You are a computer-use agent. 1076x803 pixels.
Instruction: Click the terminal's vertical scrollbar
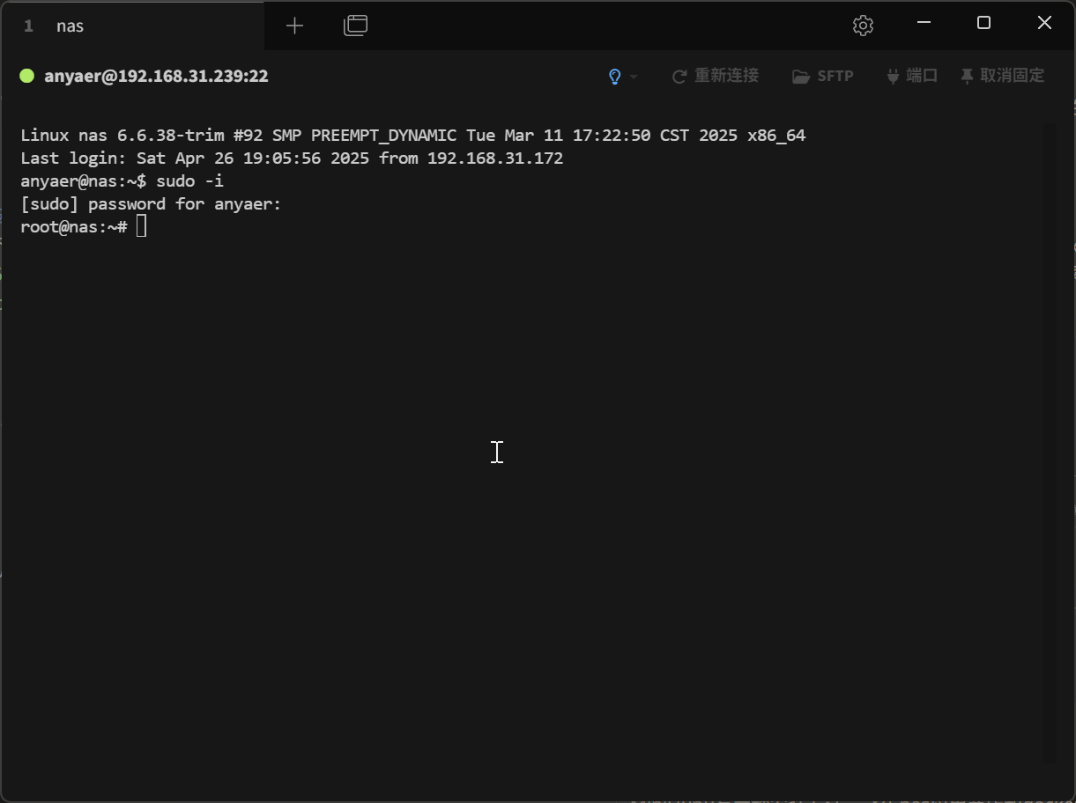click(1049, 440)
